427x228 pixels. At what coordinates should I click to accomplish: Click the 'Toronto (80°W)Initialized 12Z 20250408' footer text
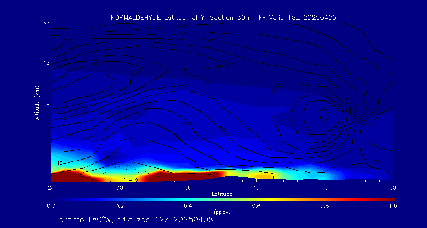(134, 220)
